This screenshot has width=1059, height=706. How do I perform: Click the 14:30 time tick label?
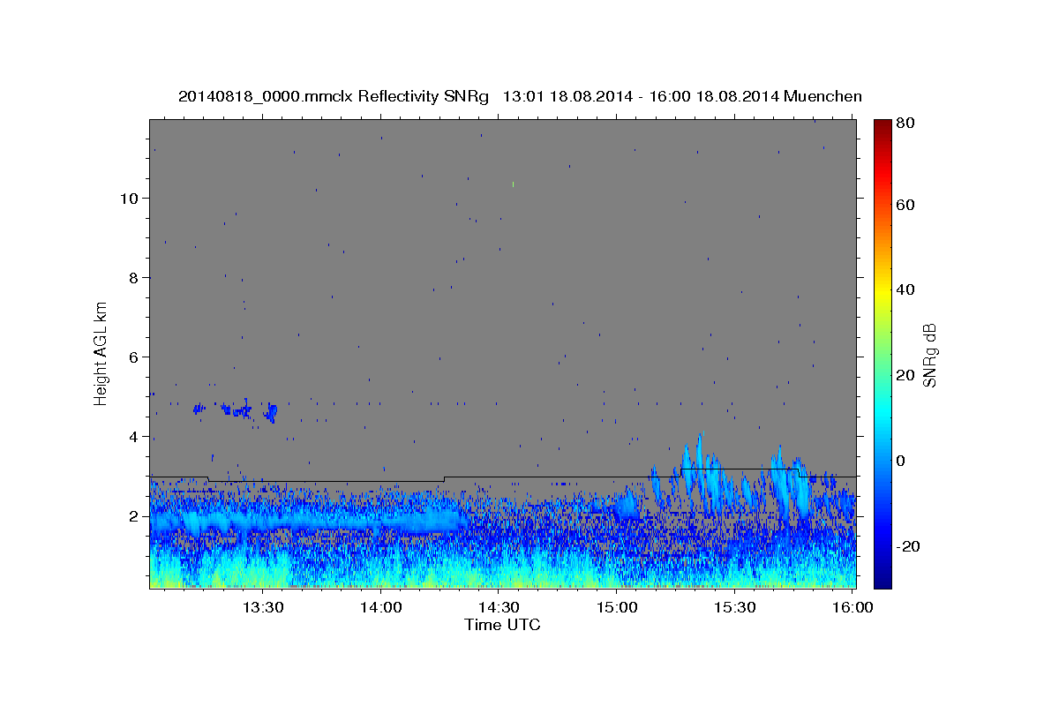click(499, 607)
